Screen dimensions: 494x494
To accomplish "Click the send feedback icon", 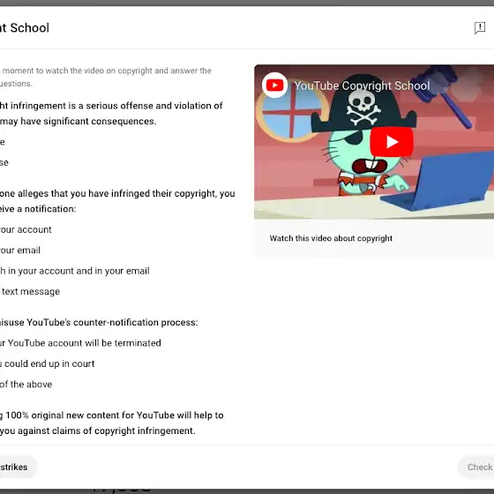I will [480, 28].
